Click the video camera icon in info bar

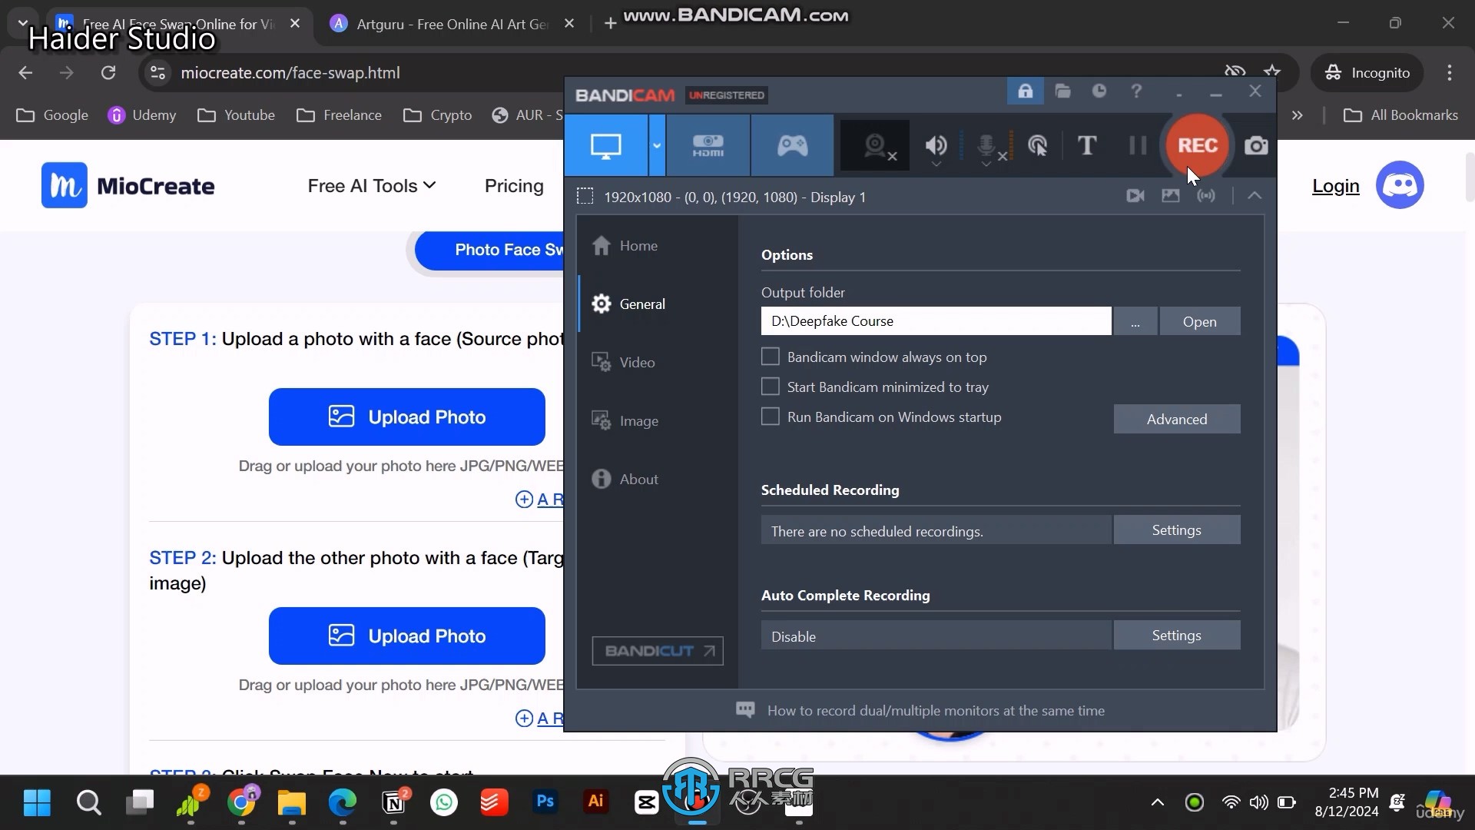coord(1135,196)
